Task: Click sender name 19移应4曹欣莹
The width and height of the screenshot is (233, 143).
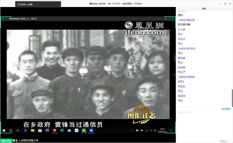Action: 186,20
